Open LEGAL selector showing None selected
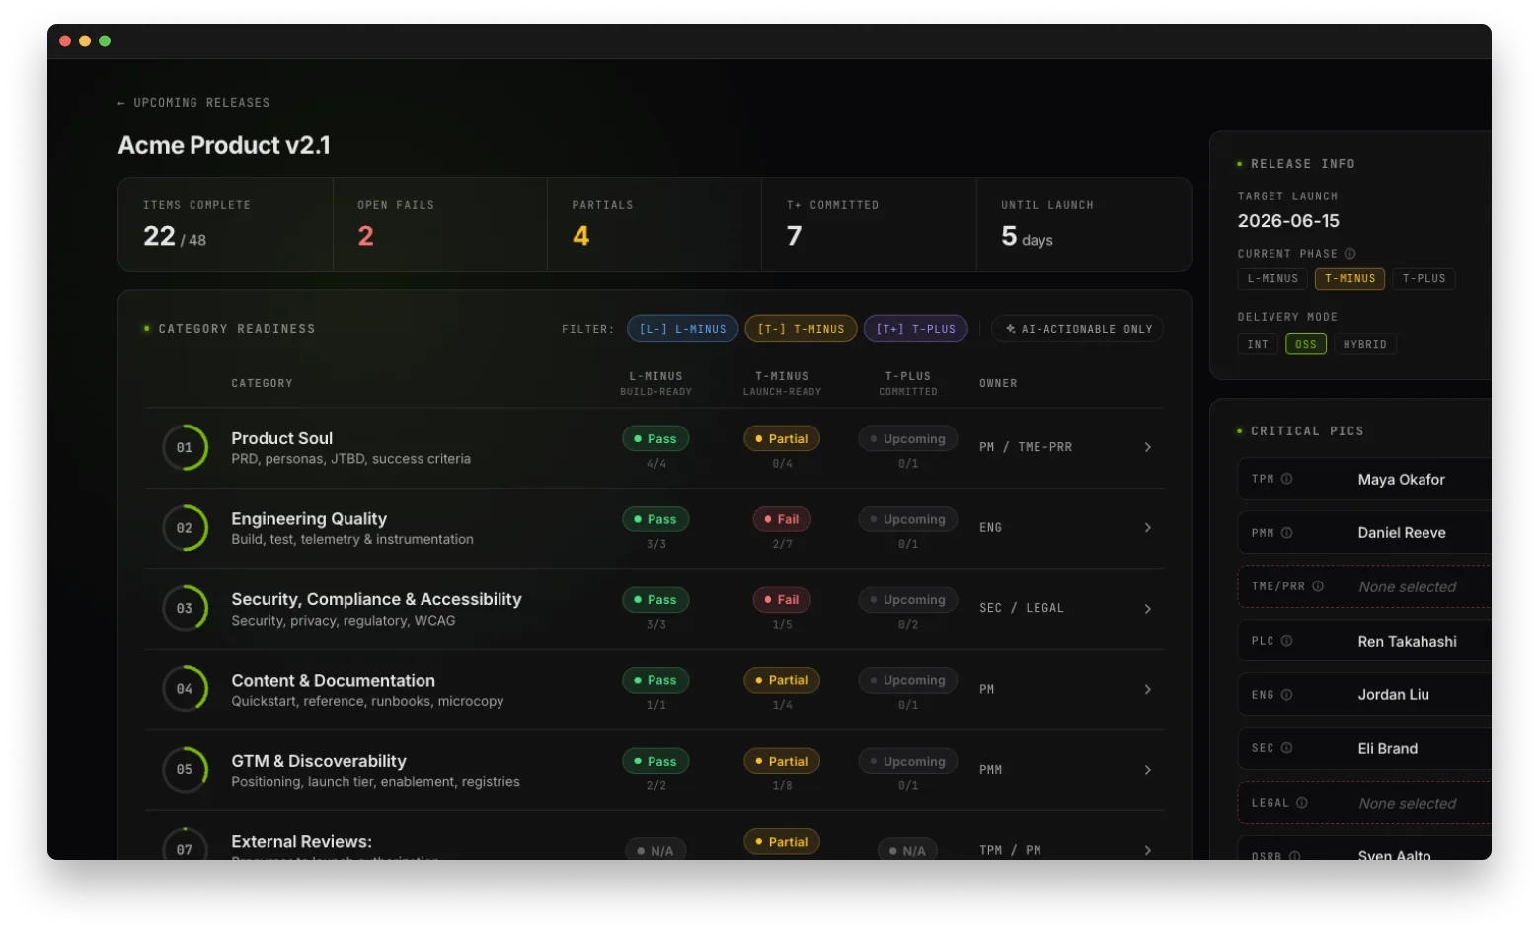 coord(1364,803)
